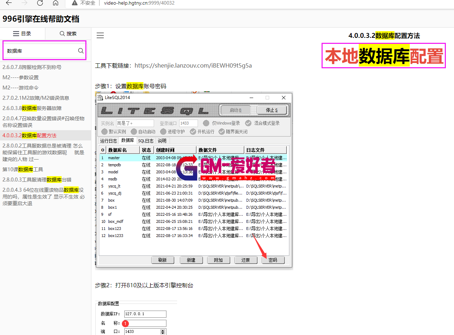Click the 名称 input field

pos(145,323)
